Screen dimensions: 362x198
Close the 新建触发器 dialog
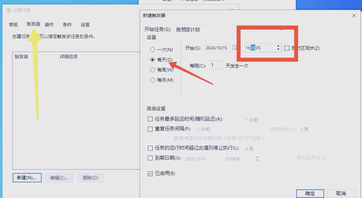[354, 16]
